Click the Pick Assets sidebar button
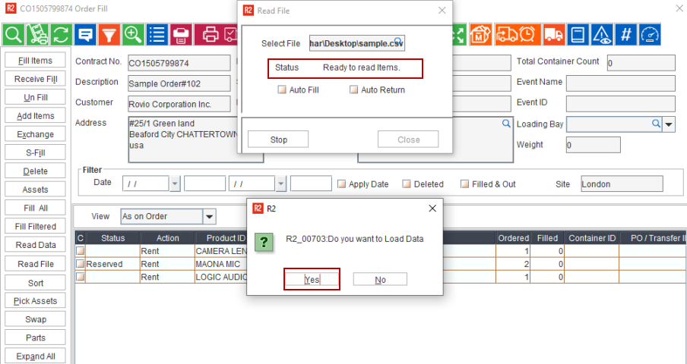This screenshot has height=364, width=687. (x=35, y=301)
